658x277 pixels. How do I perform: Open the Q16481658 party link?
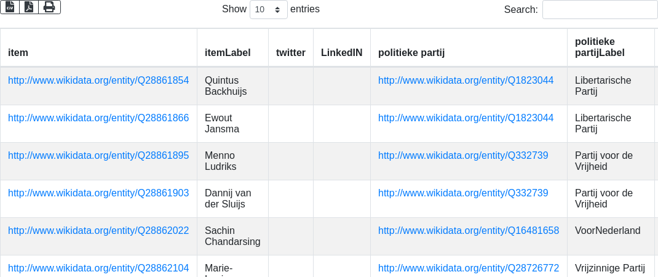coord(469,230)
